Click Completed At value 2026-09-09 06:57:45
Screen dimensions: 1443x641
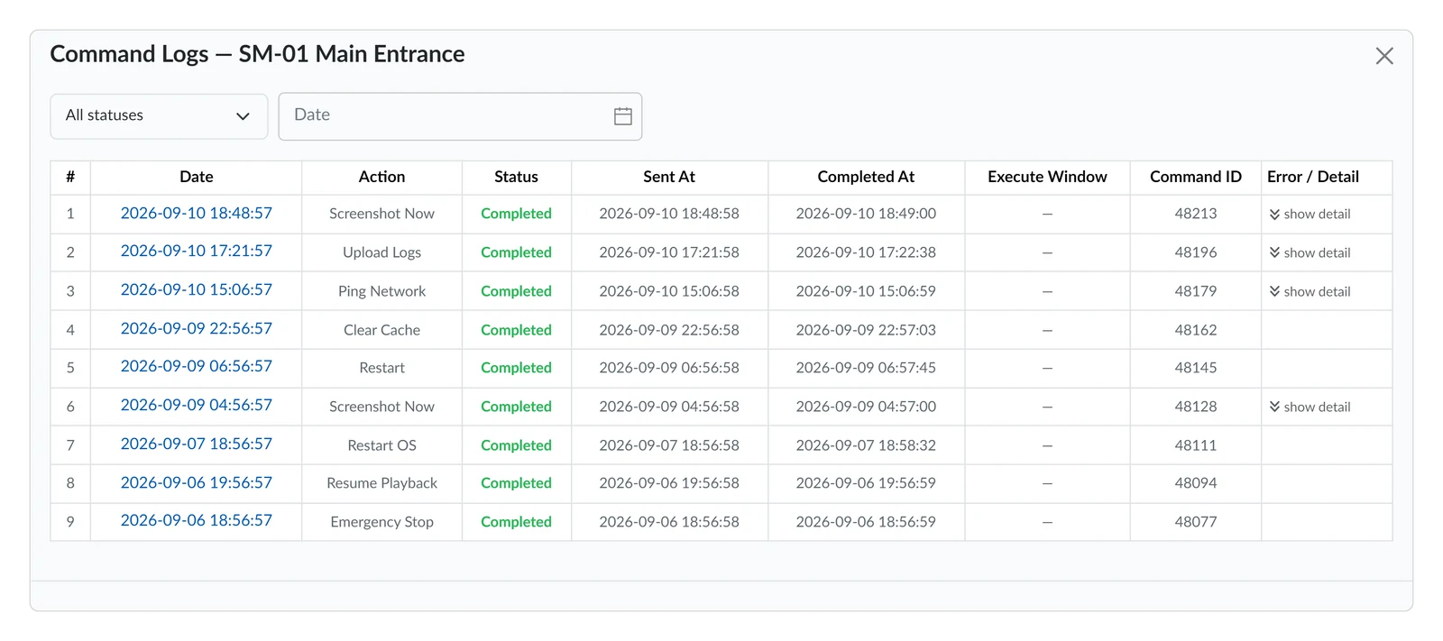pos(866,369)
